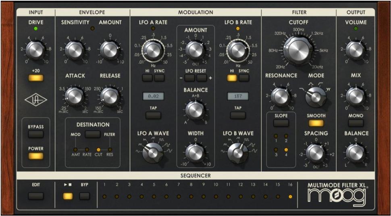
Task: Click the Envelope Sensitivity knob
Action: [75, 51]
